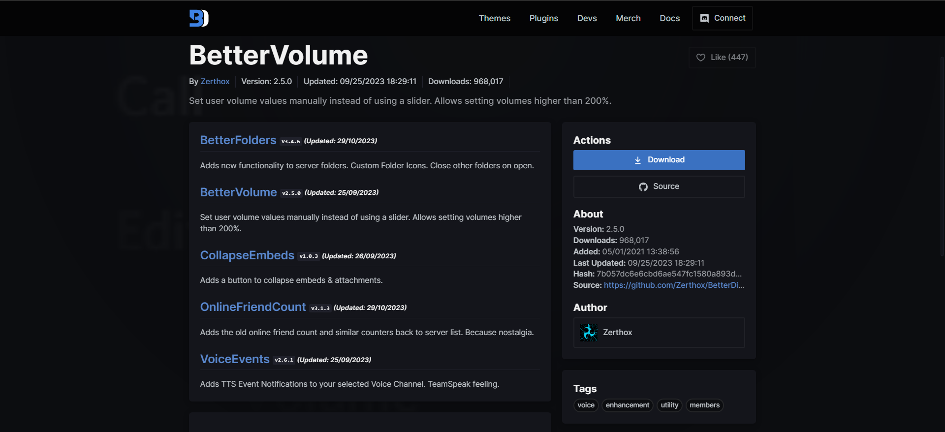
Task: Click the Discord chat icon in Connect
Action: pos(704,18)
